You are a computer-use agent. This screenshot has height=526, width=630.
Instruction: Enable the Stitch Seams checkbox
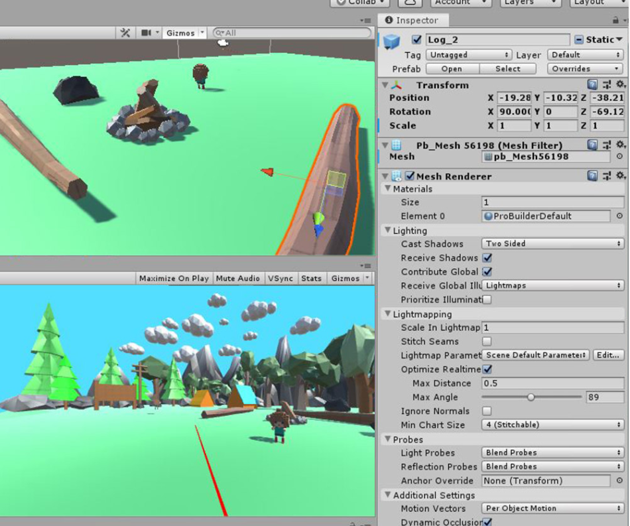[x=487, y=341]
